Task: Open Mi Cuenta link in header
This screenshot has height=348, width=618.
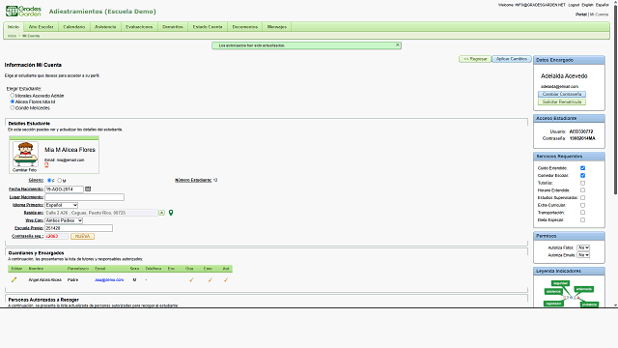Action: point(599,14)
